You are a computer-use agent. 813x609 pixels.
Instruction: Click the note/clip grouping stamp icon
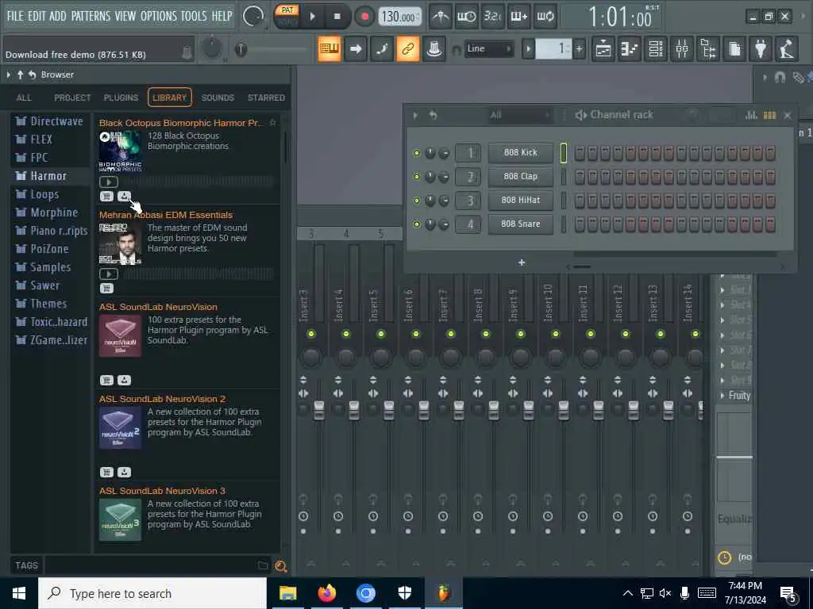(x=434, y=48)
